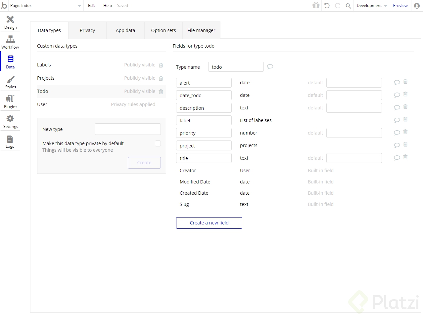Image resolution: width=423 pixels, height=317 pixels.
Task: Open the gift box icon
Action: click(x=316, y=5)
